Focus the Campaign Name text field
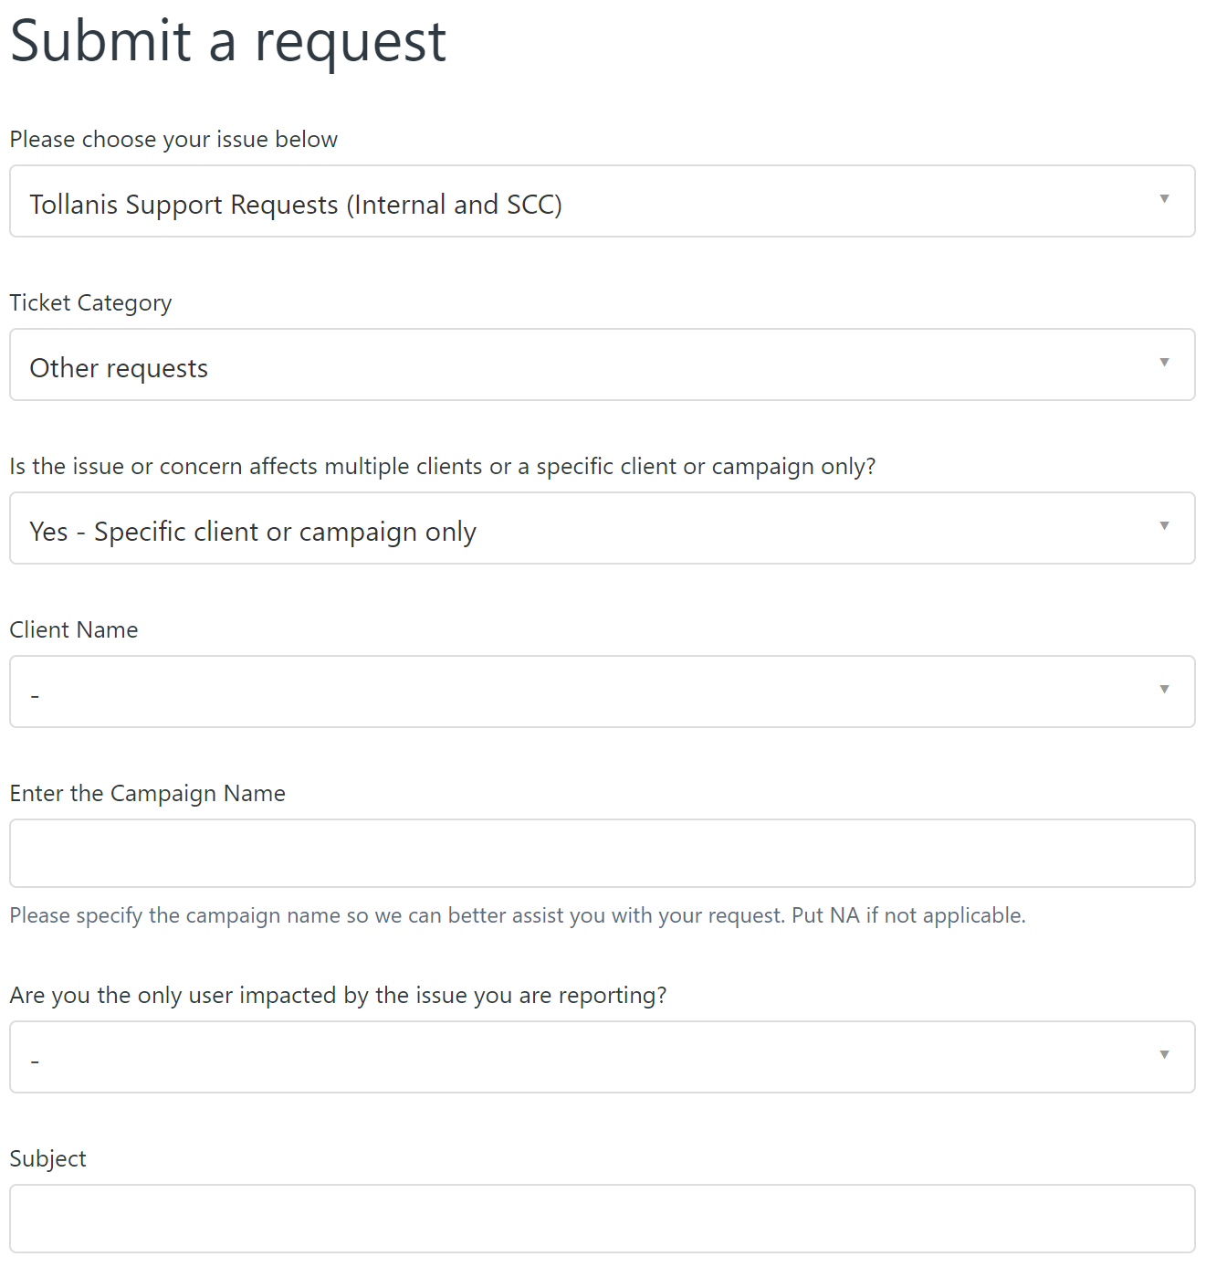 click(x=602, y=853)
